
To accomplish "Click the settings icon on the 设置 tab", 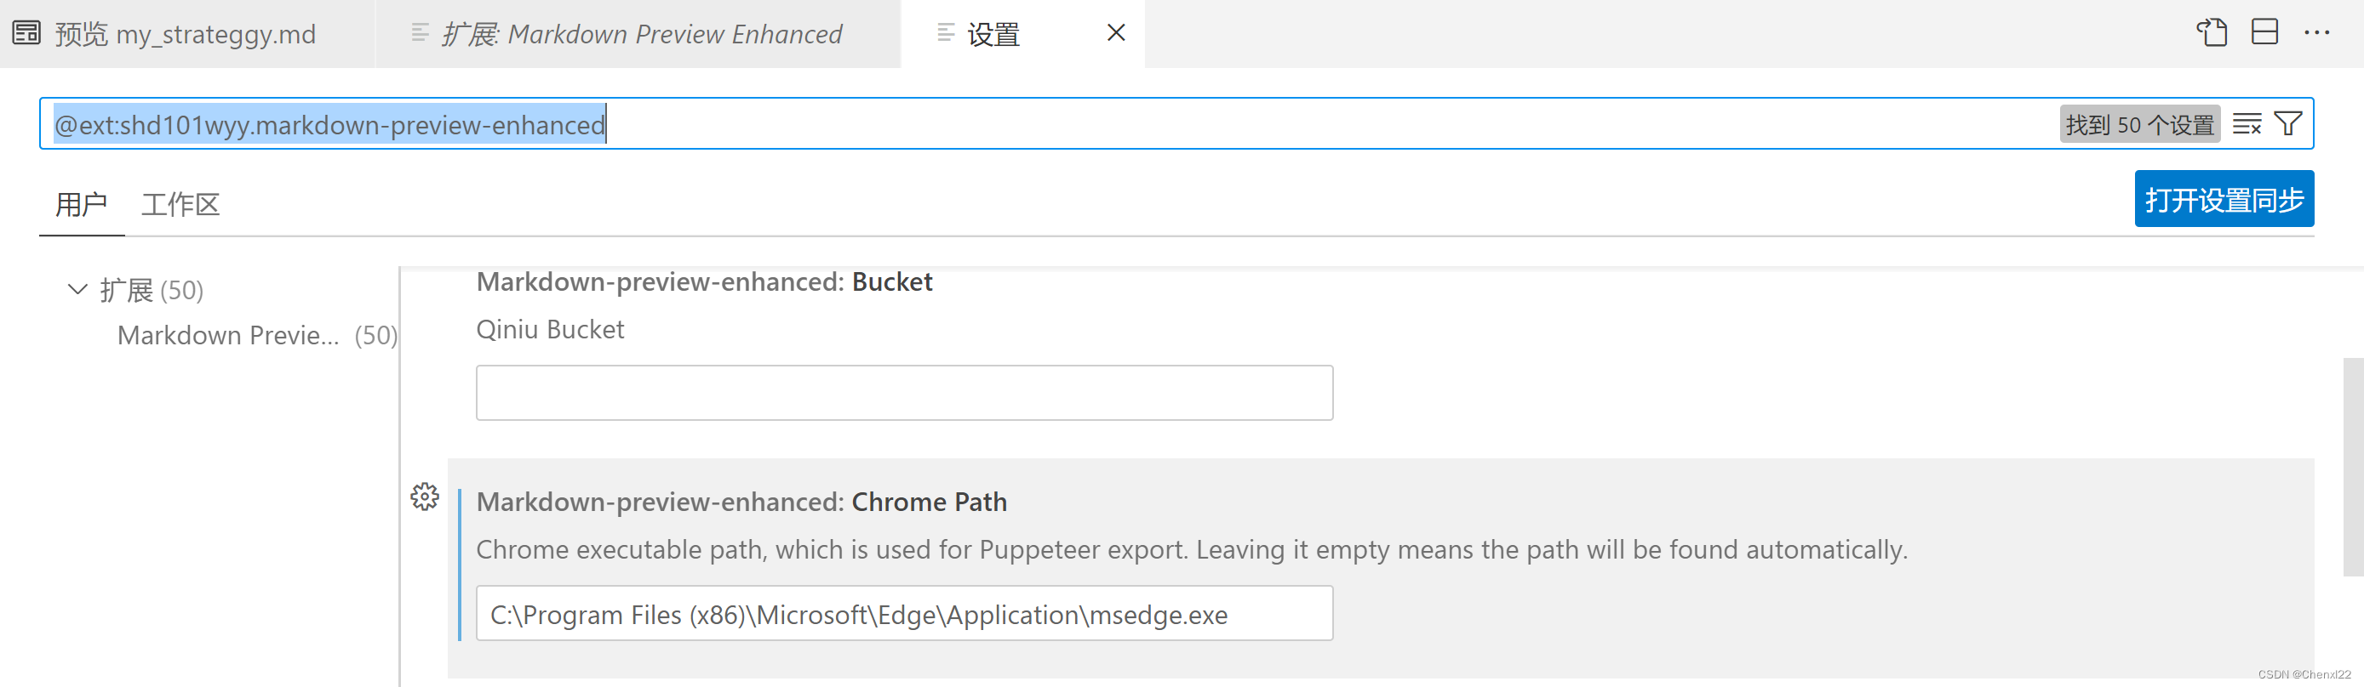I will 944,33.
